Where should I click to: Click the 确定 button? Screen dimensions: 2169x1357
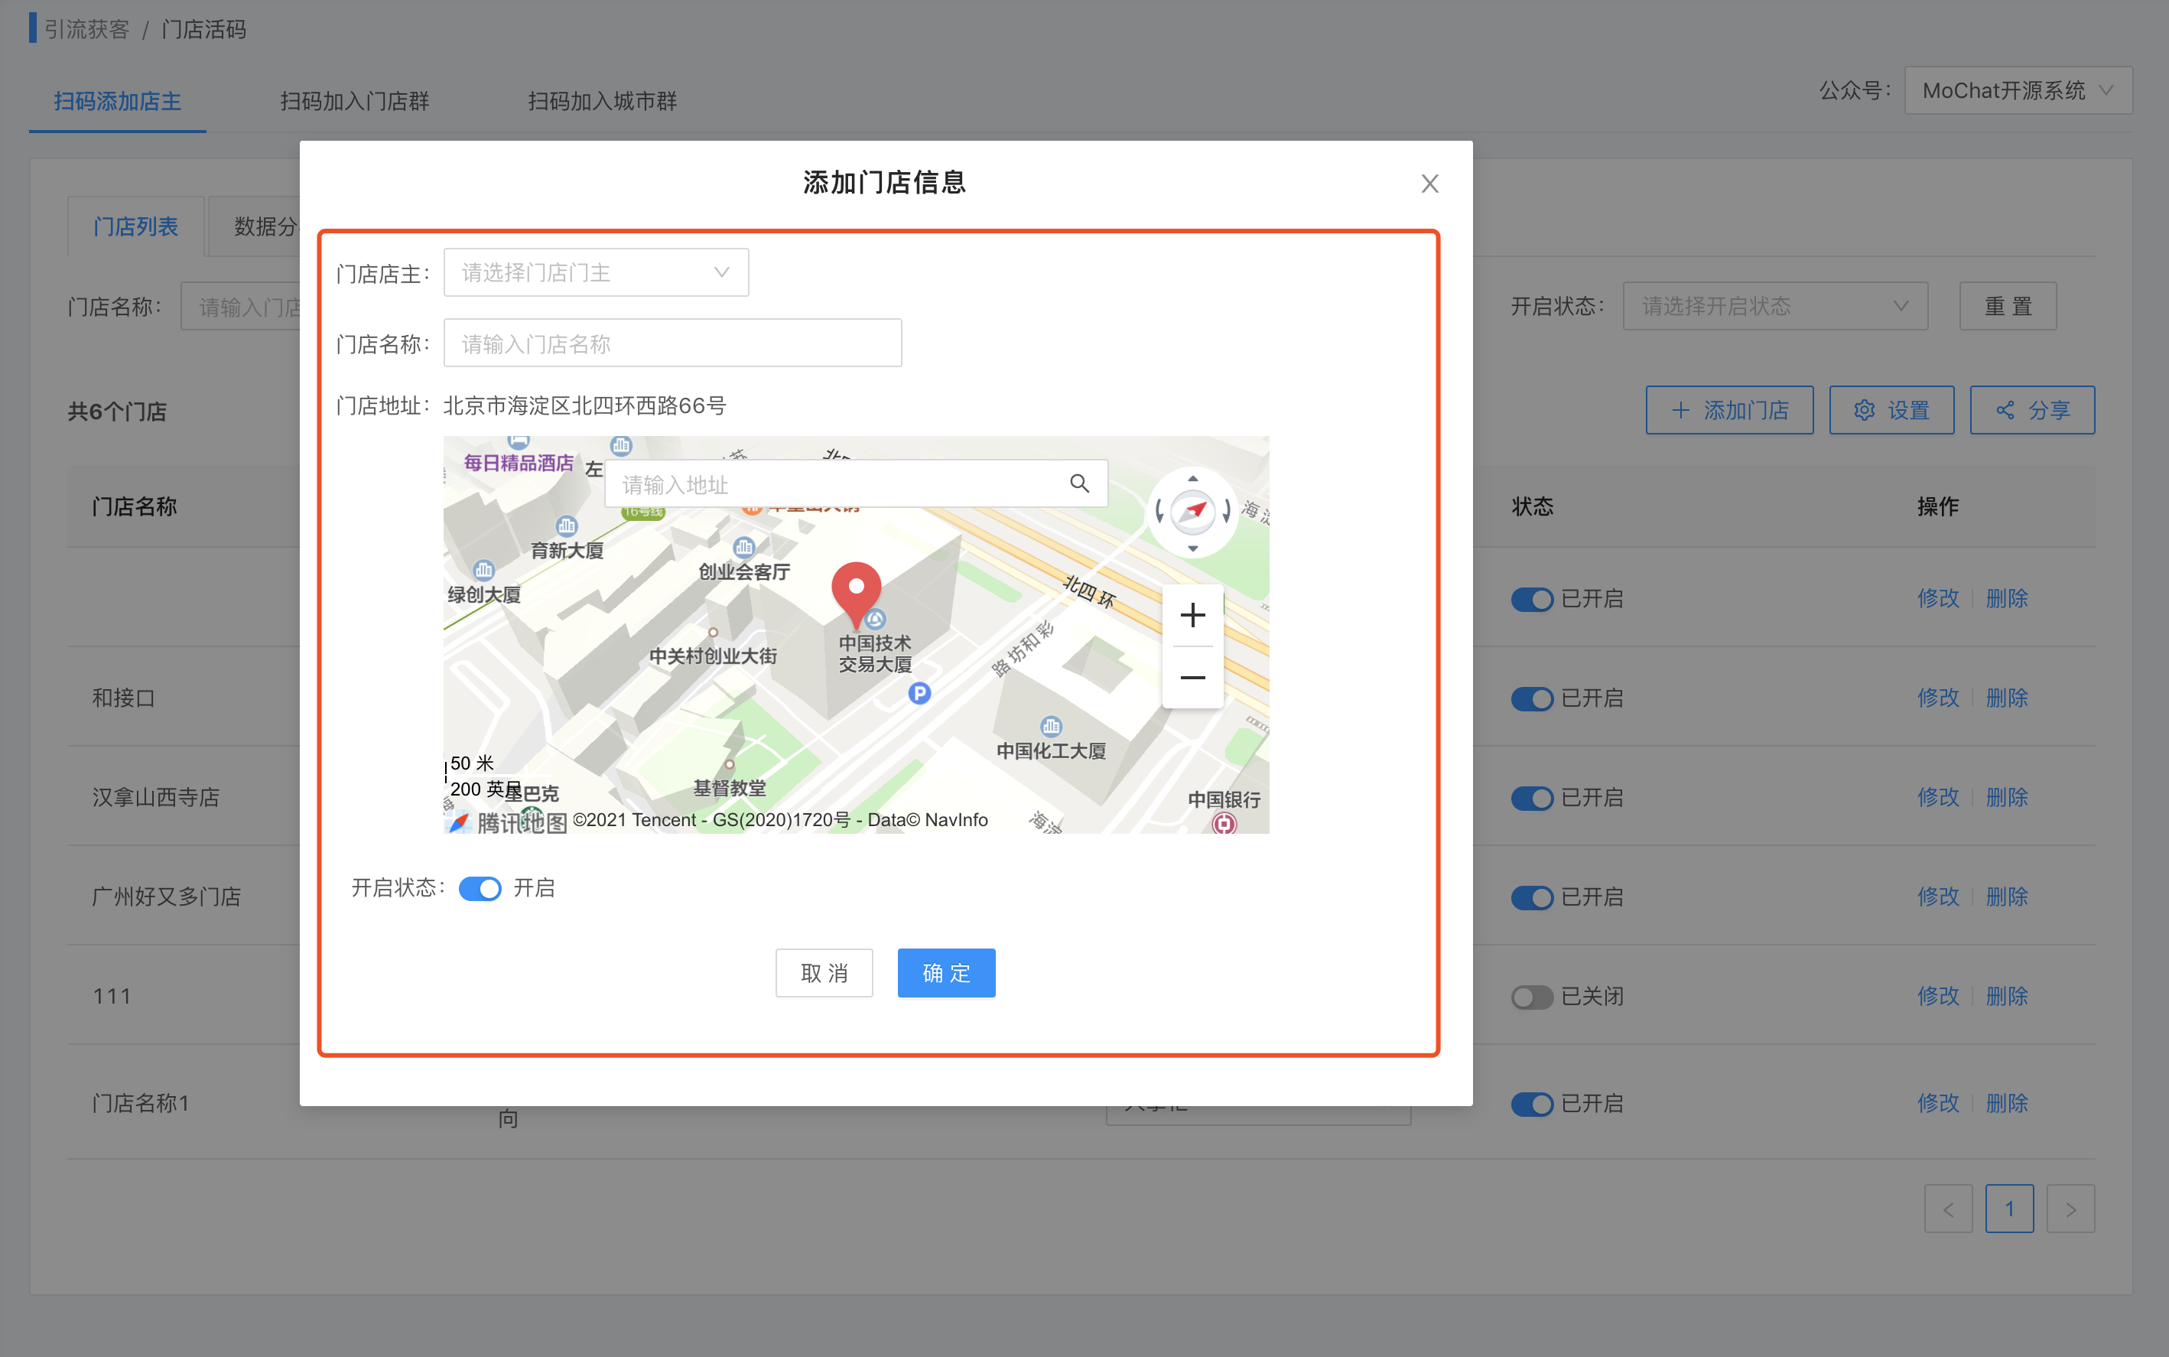[946, 973]
